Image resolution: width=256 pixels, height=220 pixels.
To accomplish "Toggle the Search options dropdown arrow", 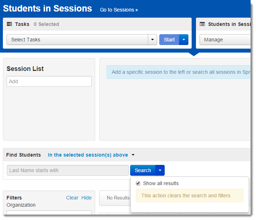I will point(160,170).
